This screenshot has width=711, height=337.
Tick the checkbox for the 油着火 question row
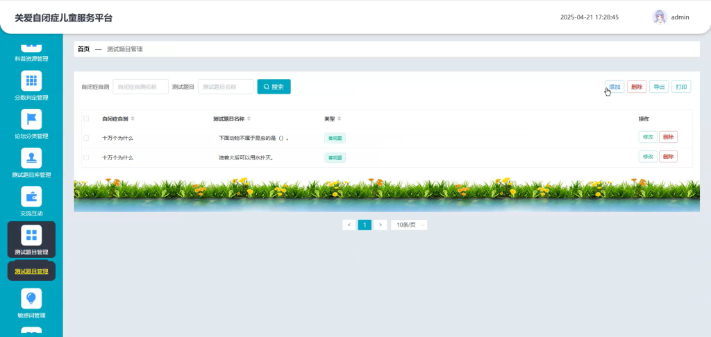(x=86, y=157)
